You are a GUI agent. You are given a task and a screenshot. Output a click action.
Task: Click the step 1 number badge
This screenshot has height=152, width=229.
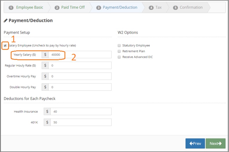[11, 8]
